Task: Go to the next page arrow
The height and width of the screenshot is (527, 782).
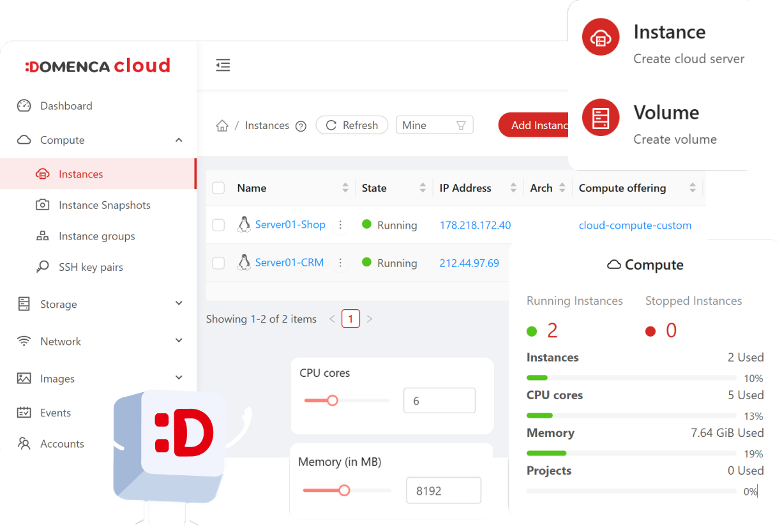Action: [369, 319]
